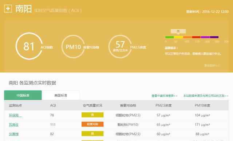Click 细颗粒物(PM2.5) in the AQI 78 row
This screenshot has height=141, width=233.
pos(128,115)
